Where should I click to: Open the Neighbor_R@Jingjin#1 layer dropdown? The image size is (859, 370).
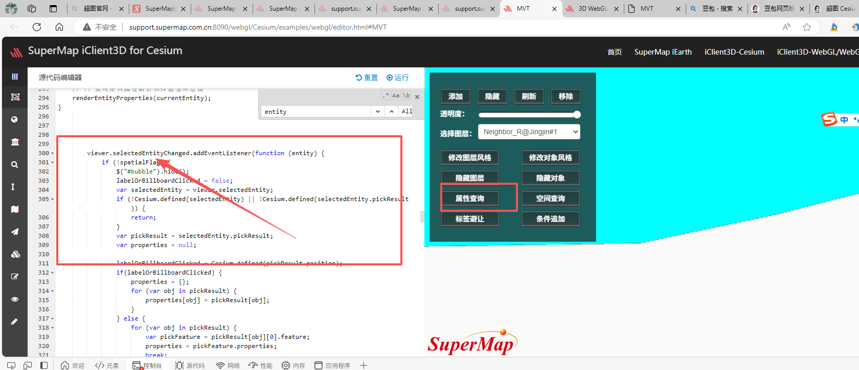[x=529, y=132]
